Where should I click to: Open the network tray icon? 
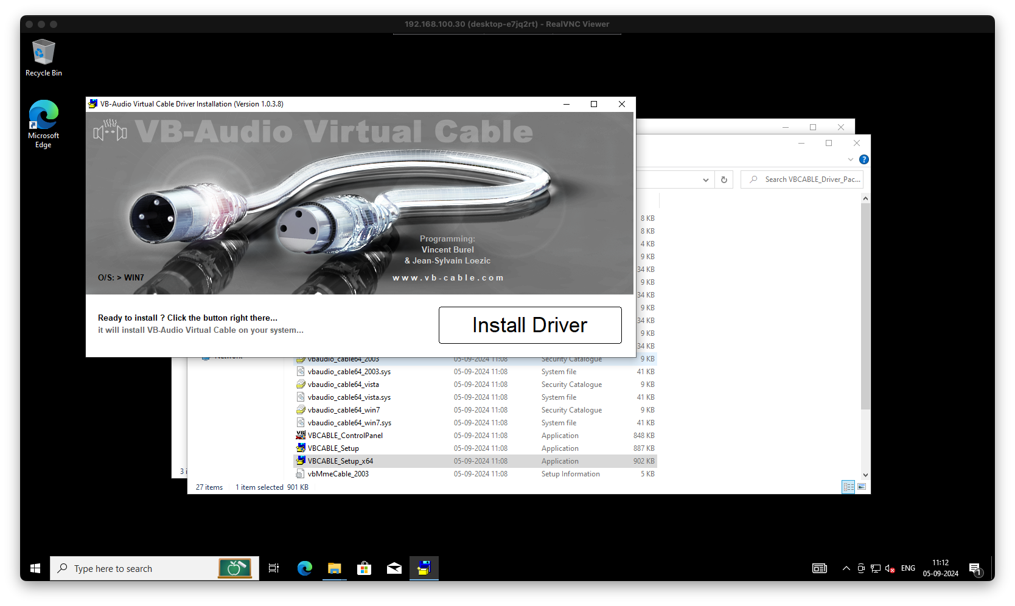coord(875,568)
